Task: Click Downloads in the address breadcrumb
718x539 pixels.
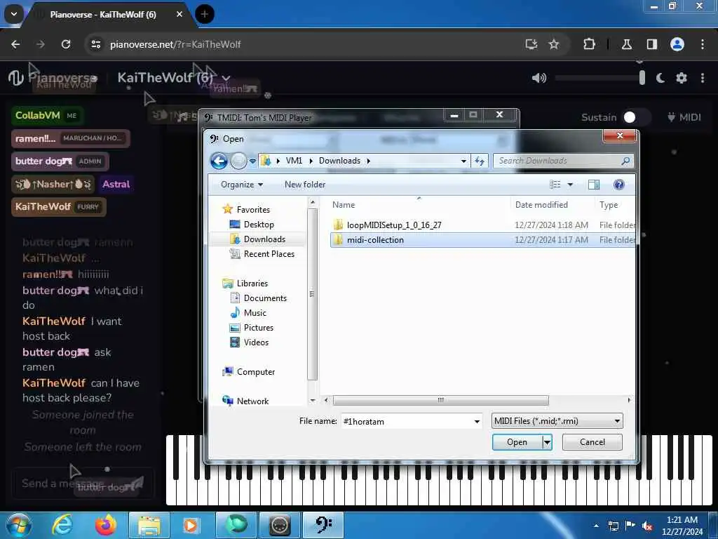Action: pyautogui.click(x=339, y=161)
